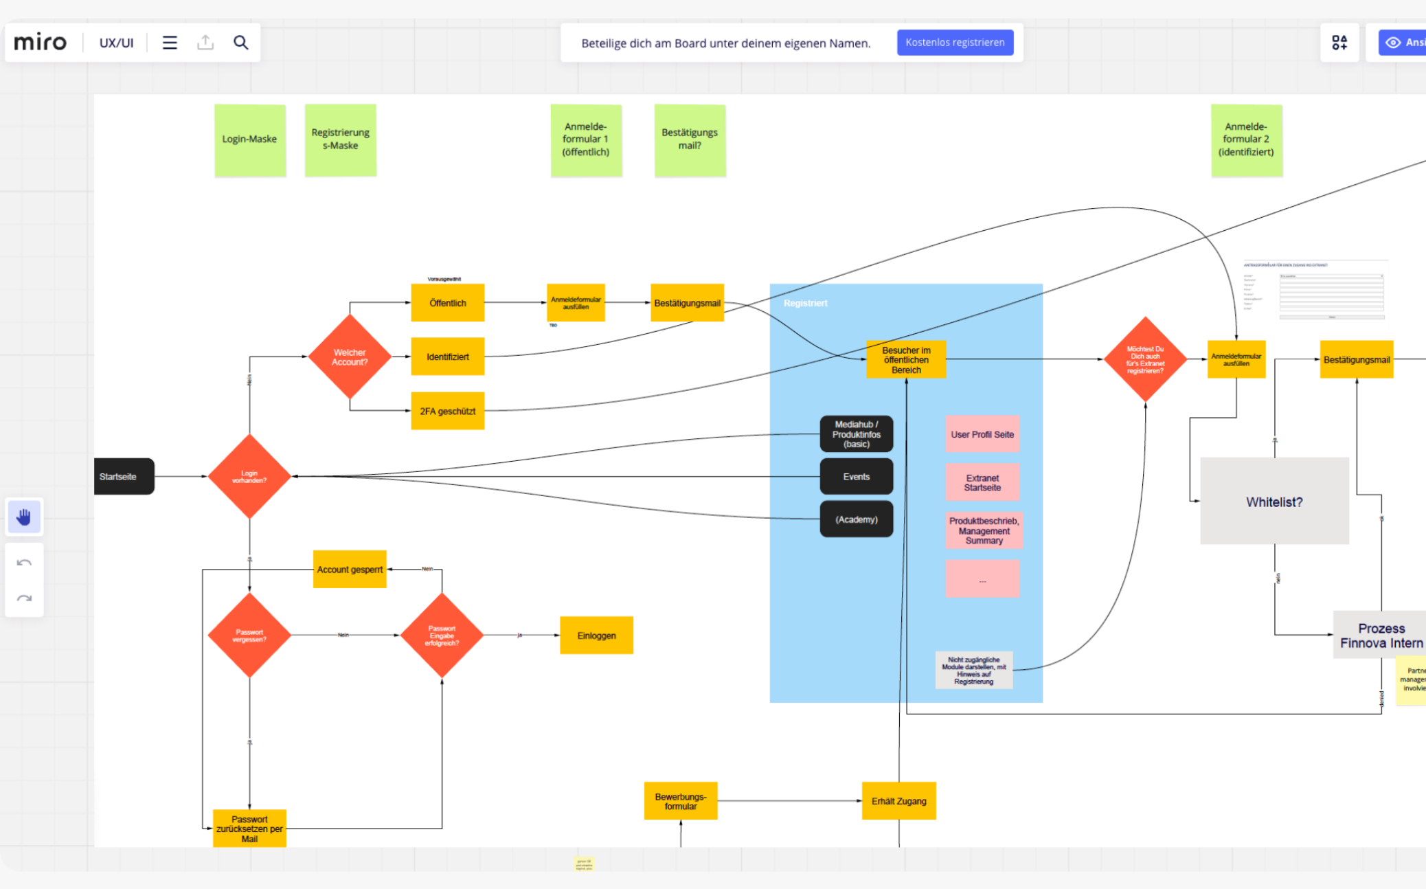
Task: Click the User Profil Seite pink box
Action: pos(982,434)
